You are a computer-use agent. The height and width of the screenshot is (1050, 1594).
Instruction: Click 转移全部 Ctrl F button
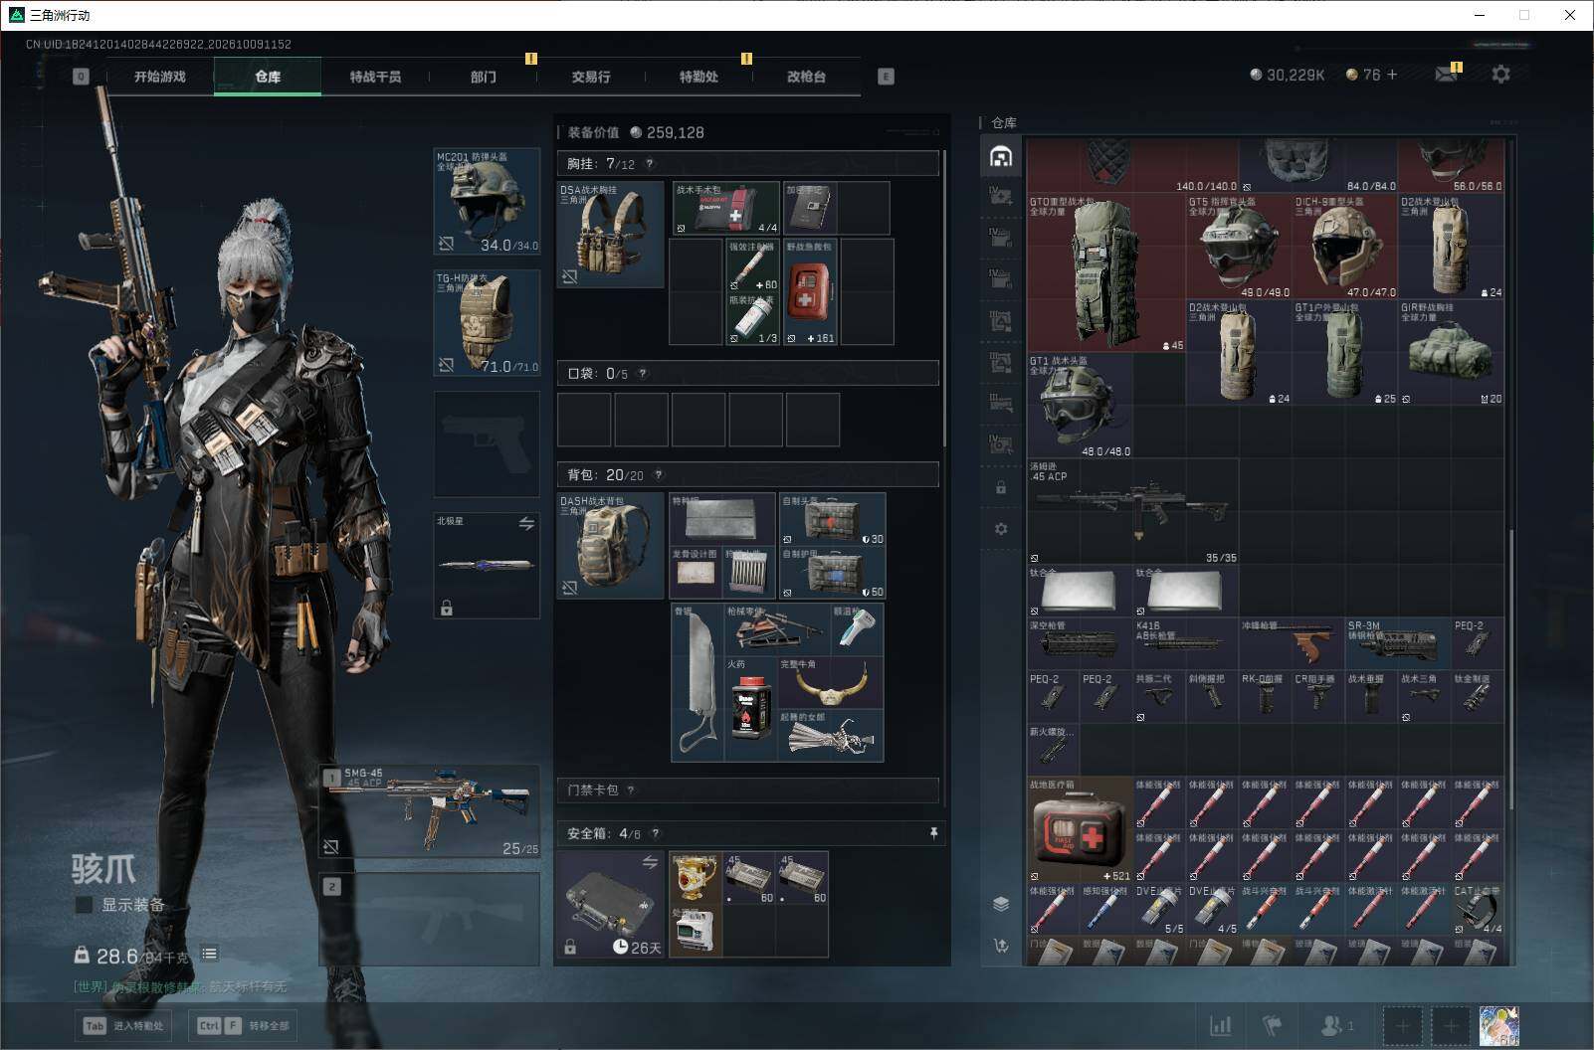tap(244, 1025)
